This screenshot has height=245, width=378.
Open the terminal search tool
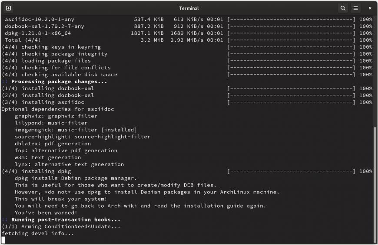click(343, 8)
